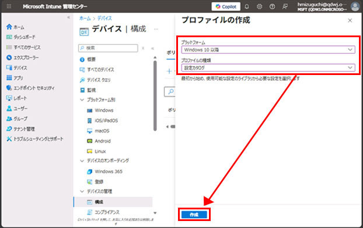Open the settings gear icon

point(259,6)
